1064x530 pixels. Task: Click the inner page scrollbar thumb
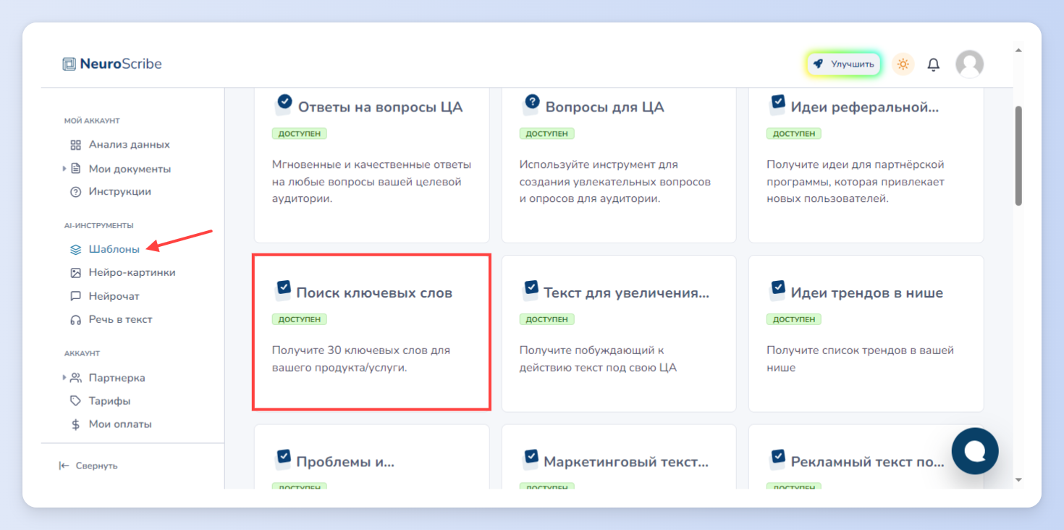(x=1018, y=156)
